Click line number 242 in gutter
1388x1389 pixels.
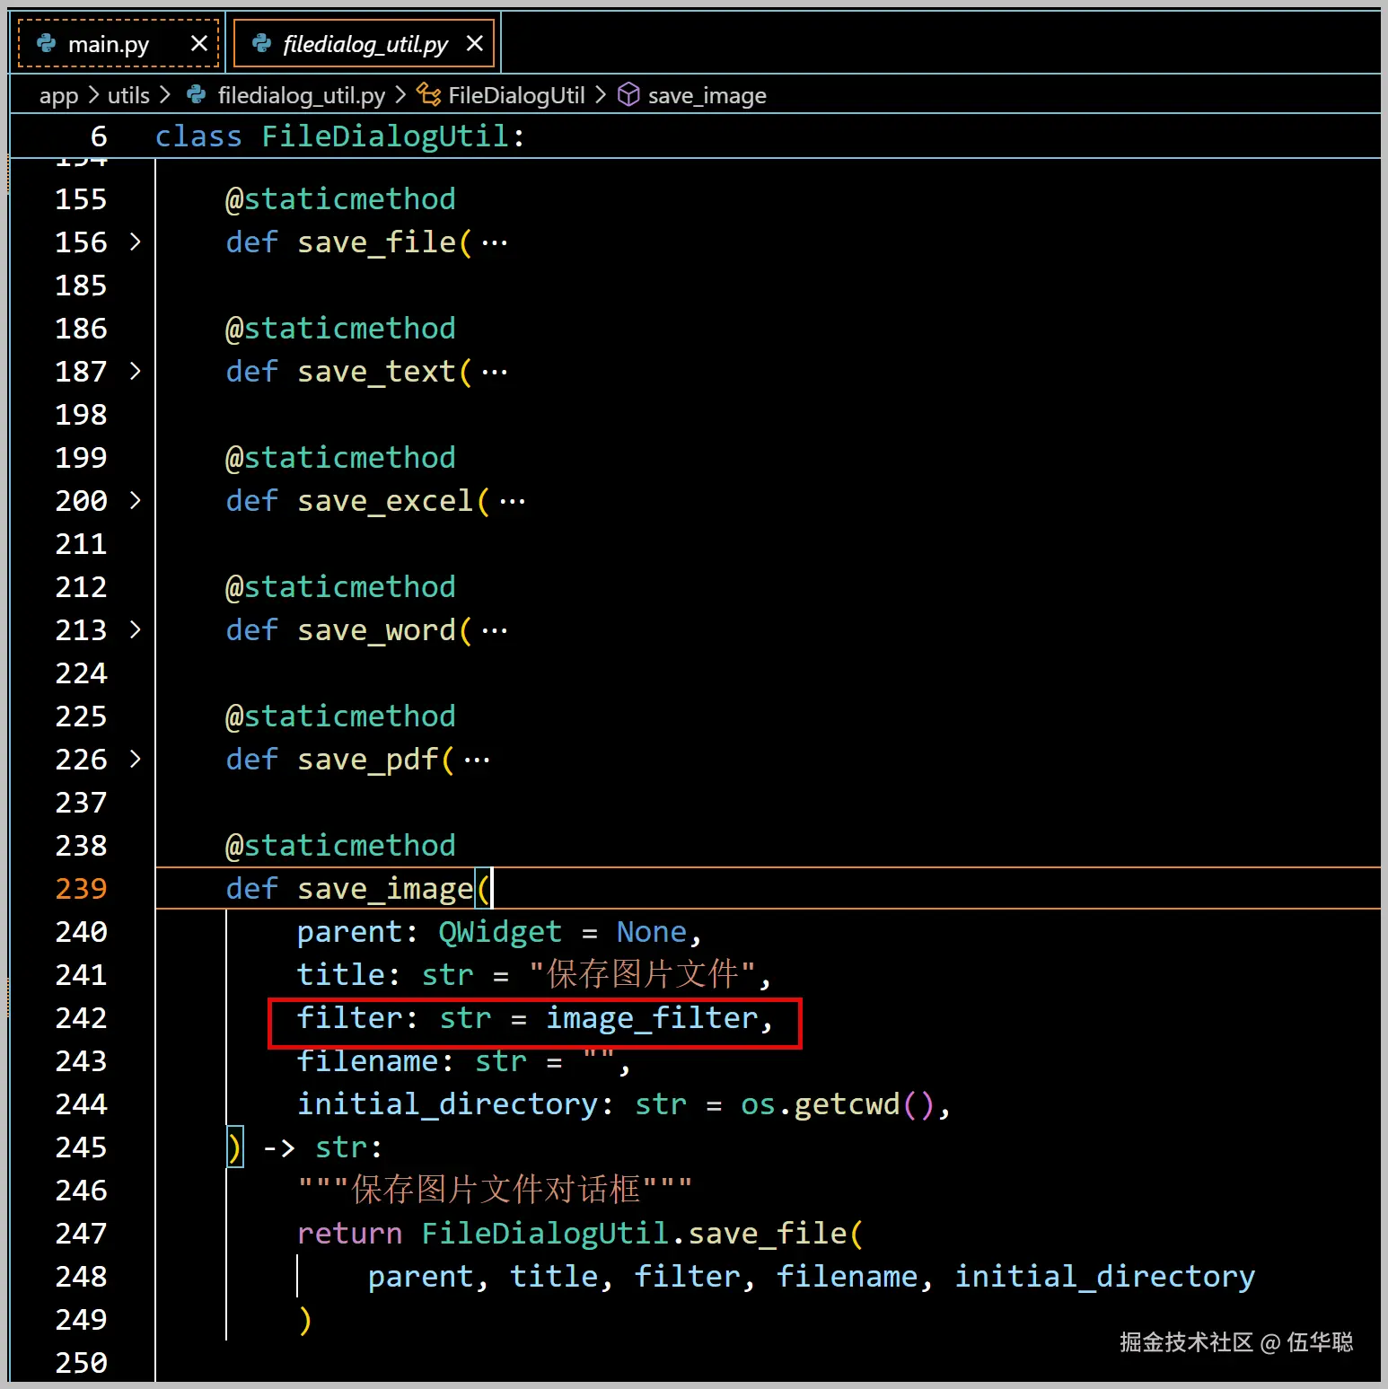click(x=81, y=1018)
